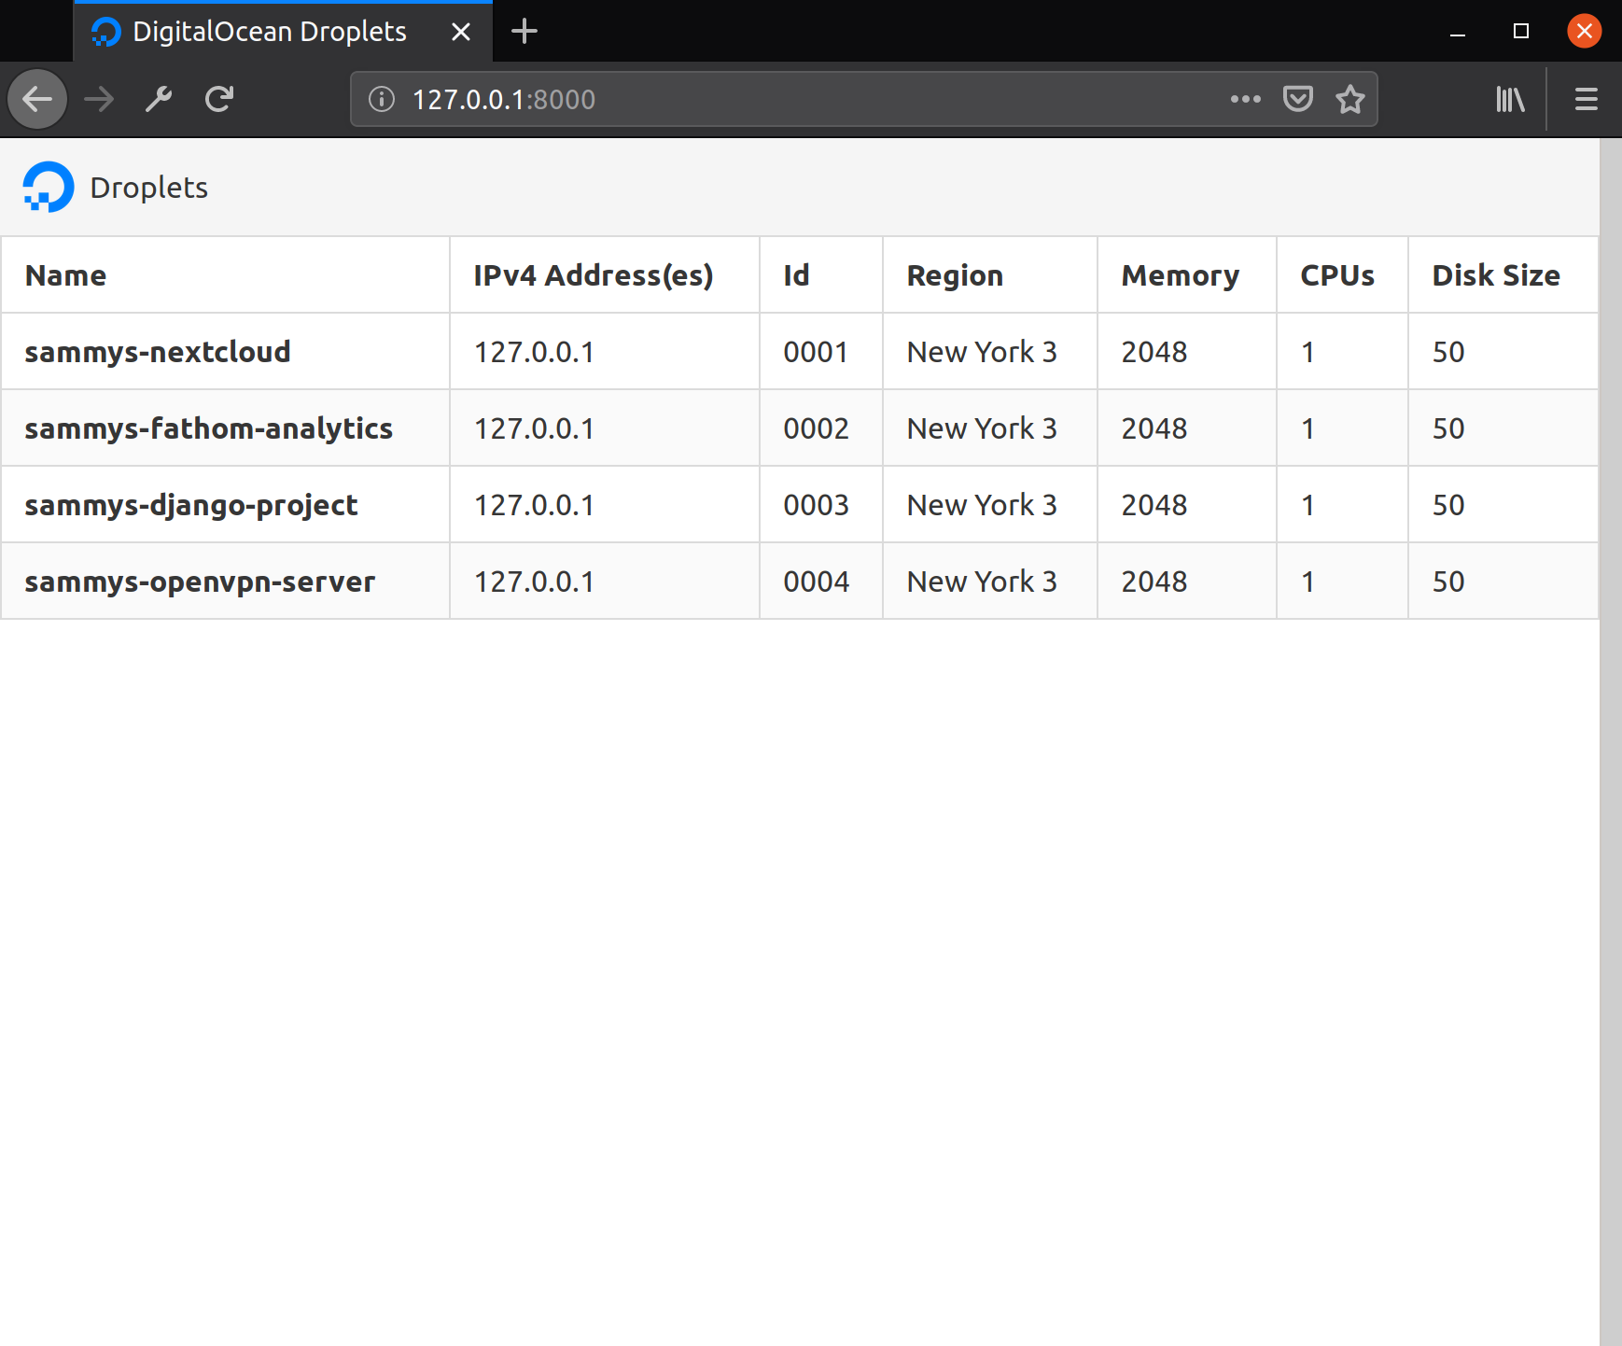
Task: Select the sammys-openvpn-server droplet name
Action: coord(200,582)
